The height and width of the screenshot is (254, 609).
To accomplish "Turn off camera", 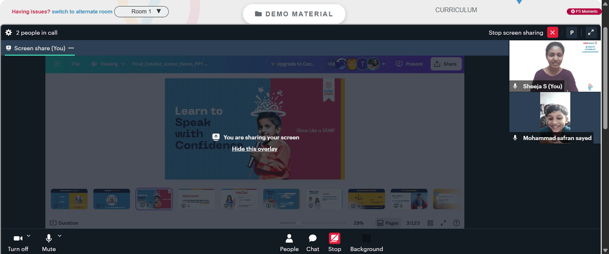I will (x=18, y=243).
